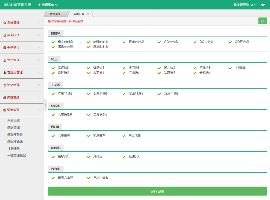Disable the 北京快乐8 checkbox
The image size is (270, 200).
coord(53,115)
